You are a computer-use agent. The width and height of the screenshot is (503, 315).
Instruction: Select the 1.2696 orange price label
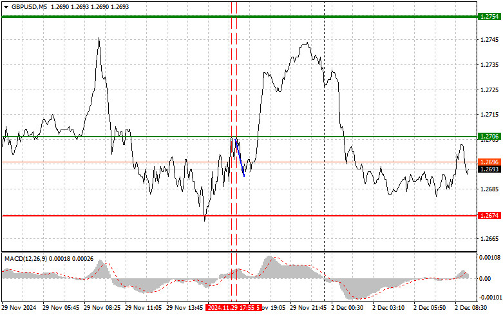tap(489, 162)
